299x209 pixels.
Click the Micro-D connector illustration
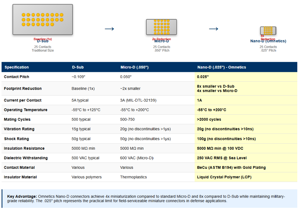[x=161, y=27]
